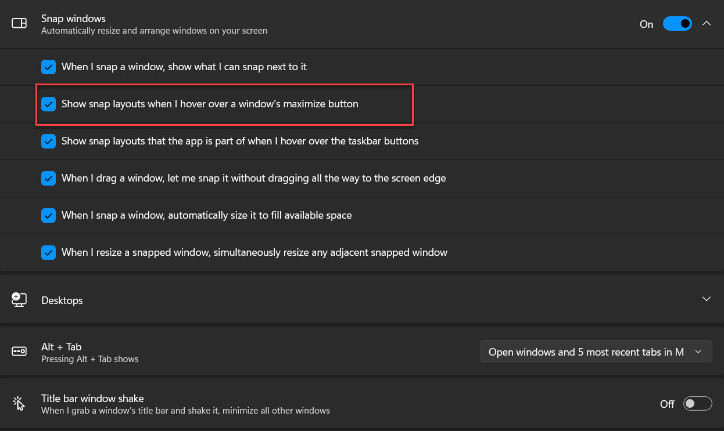Screen dimensions: 724x431
Task: Click the Snap windows layout icon
Action: (x=19, y=24)
